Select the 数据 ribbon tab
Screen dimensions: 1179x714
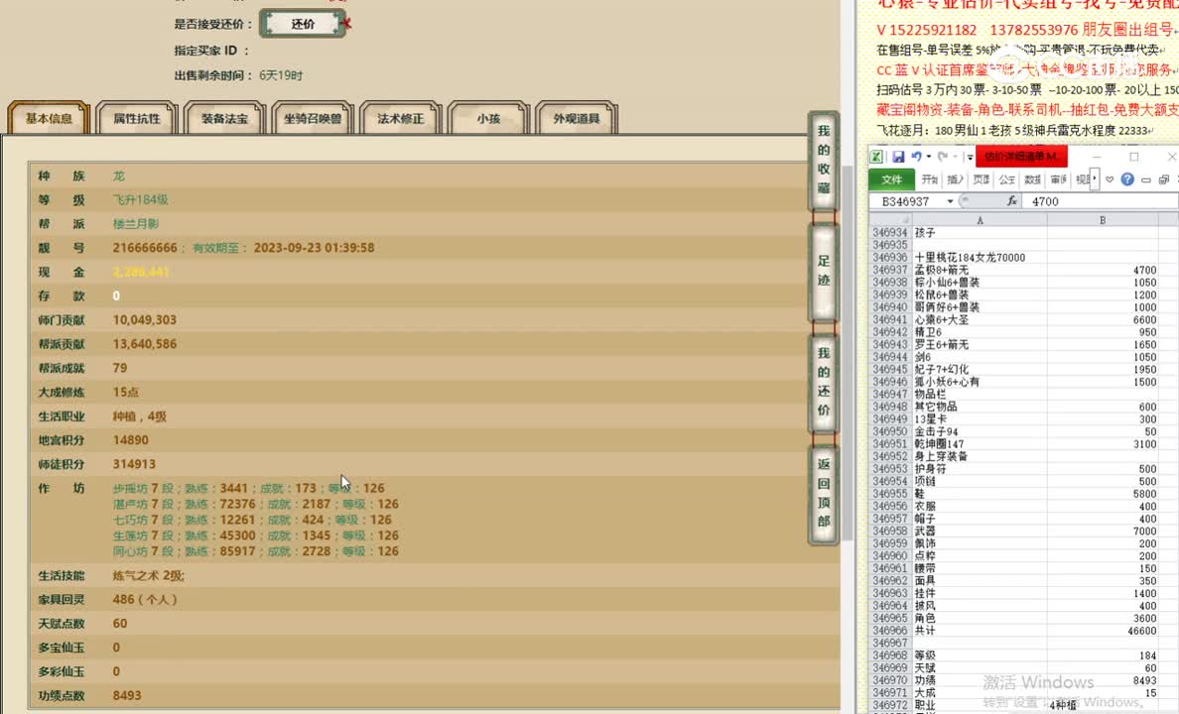[1032, 178]
